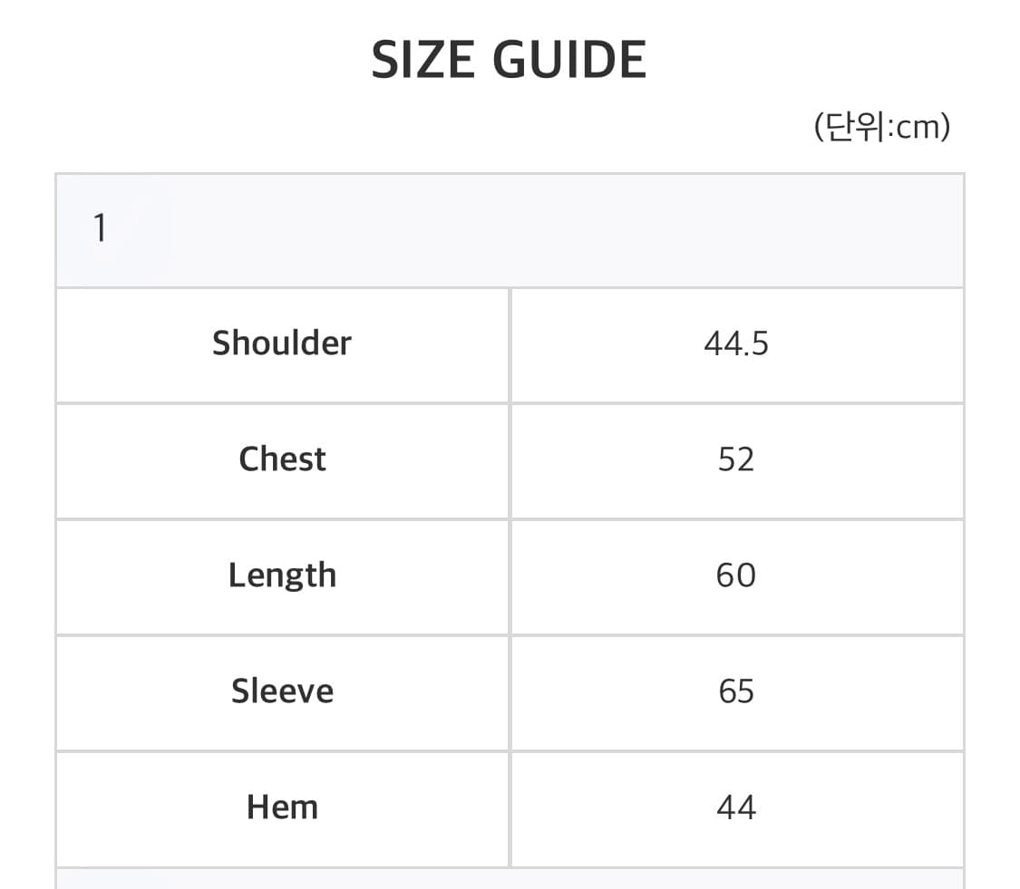Image resolution: width=1020 pixels, height=889 pixels.
Task: Click the divider between Length and 60
Action: (510, 576)
